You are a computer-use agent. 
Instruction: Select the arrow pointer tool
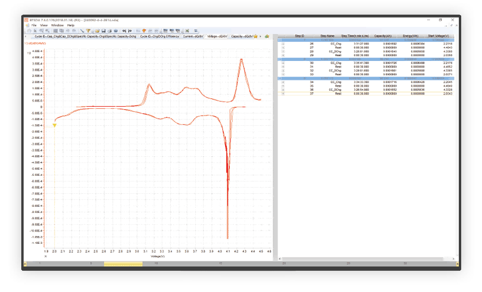click(35, 31)
